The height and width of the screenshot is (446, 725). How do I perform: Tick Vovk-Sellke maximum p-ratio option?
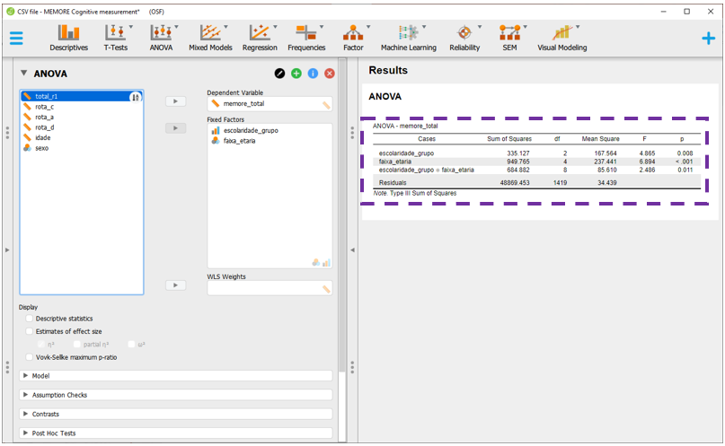30,357
